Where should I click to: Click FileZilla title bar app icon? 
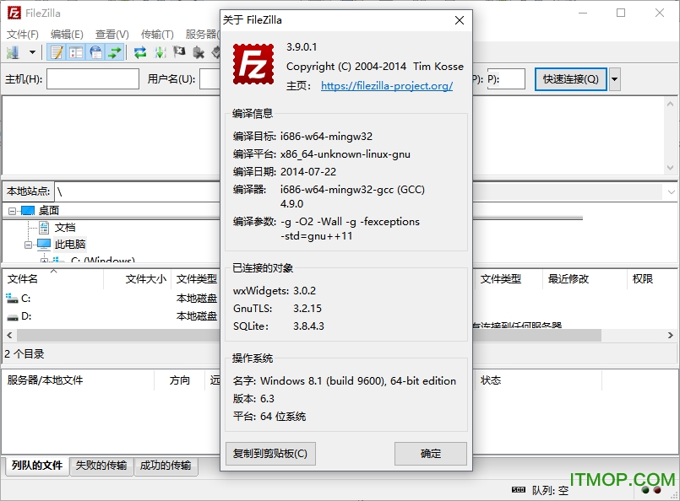pyautogui.click(x=14, y=13)
